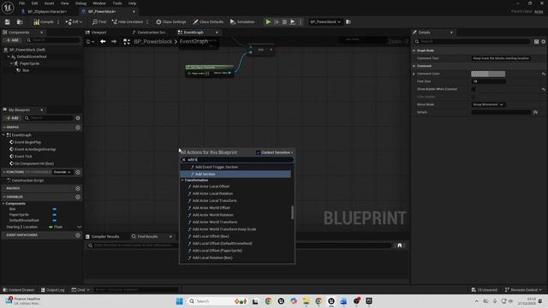
Task: Toggle Context Sensitive checkbox
Action: pyautogui.click(x=259, y=152)
